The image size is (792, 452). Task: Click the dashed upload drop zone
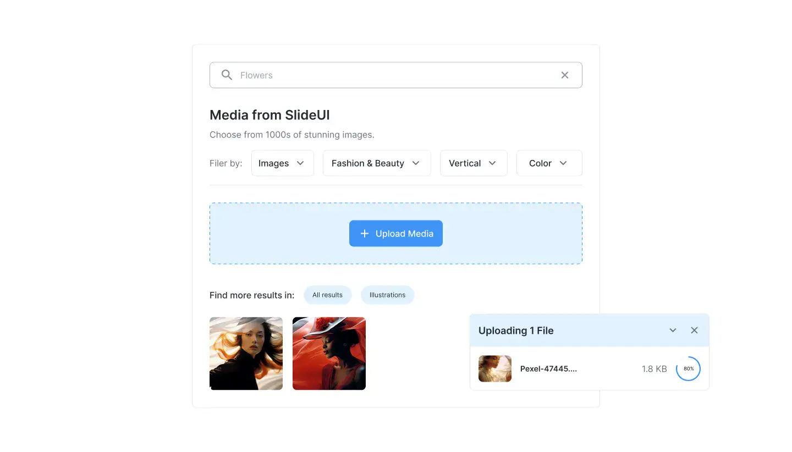point(396,234)
